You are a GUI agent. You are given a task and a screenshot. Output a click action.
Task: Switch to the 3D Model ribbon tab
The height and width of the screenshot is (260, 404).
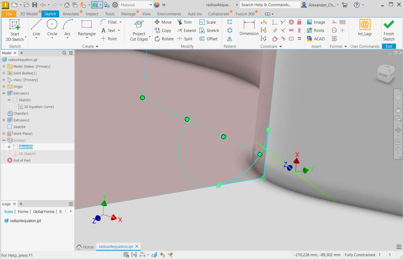29,14
